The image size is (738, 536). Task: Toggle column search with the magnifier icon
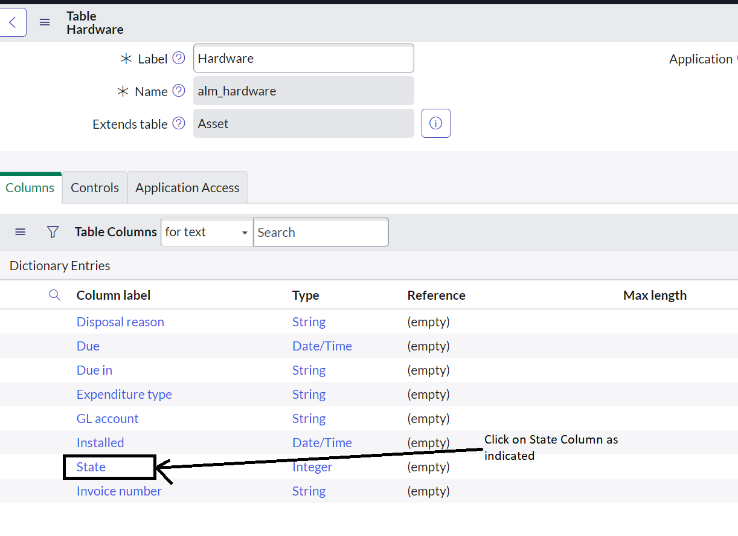pyautogui.click(x=54, y=295)
